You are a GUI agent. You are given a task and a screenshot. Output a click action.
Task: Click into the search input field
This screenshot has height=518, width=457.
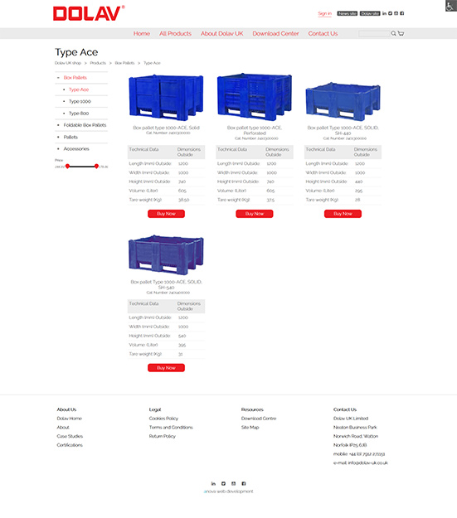374,33
